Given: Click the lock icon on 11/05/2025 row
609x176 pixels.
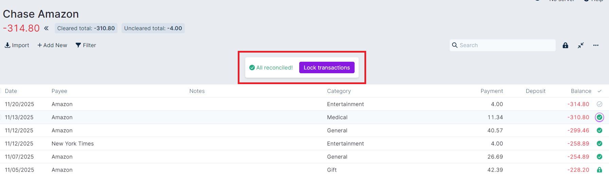Looking at the screenshot, I should coord(599,170).
